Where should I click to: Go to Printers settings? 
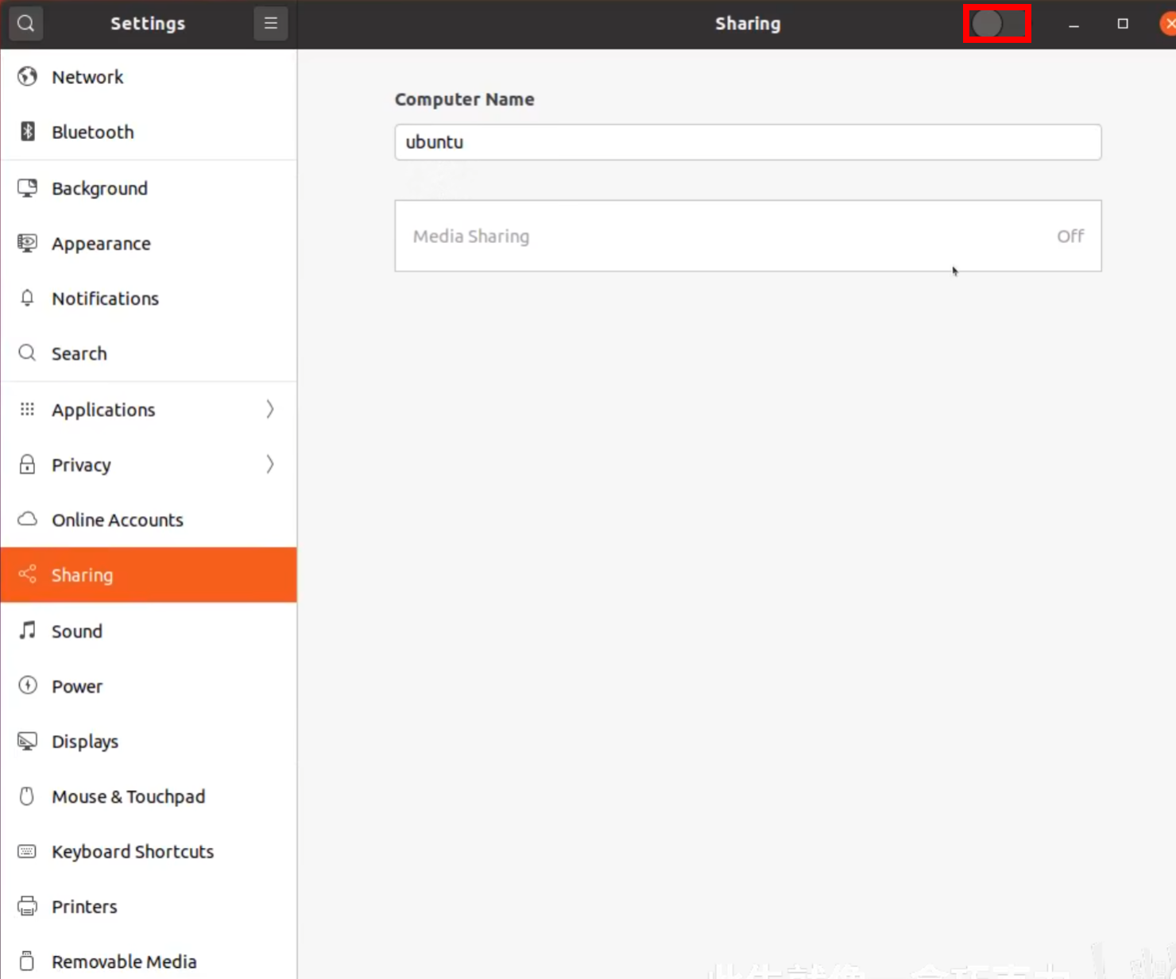pos(149,906)
